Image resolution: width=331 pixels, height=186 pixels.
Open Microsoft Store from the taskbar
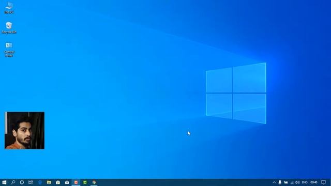click(58, 182)
